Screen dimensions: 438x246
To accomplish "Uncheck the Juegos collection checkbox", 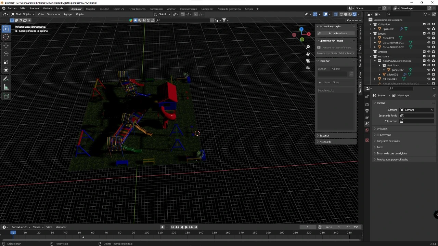I will click(x=424, y=33).
